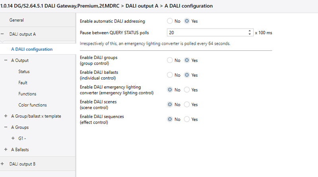Set automatic DALI addressing to No
Screen dimensions: 318x177
(170, 21)
